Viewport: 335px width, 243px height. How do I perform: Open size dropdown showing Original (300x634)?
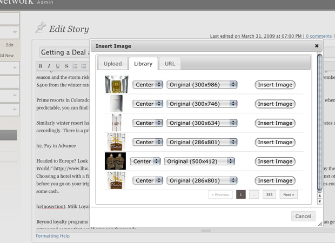(202, 123)
